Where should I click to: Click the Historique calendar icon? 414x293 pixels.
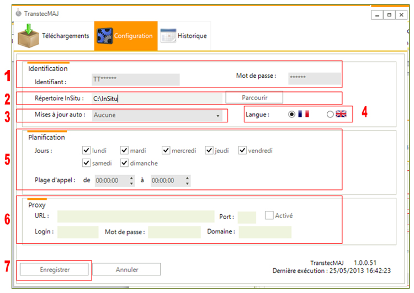(x=168, y=36)
